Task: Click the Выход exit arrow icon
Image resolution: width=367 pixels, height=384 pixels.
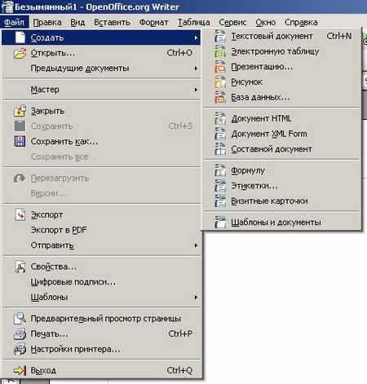Action: pos(20,370)
